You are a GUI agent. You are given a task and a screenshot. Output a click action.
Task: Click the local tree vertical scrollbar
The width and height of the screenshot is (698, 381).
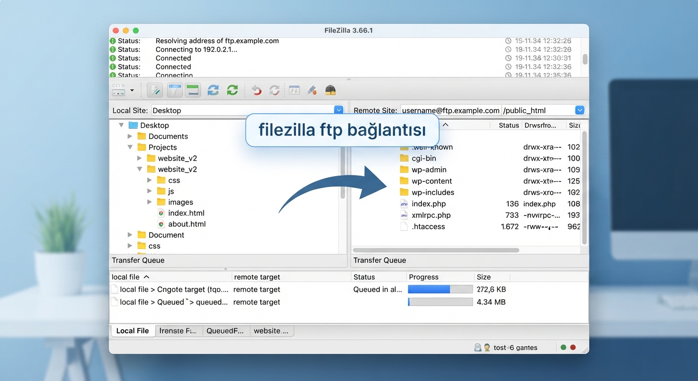click(343, 174)
